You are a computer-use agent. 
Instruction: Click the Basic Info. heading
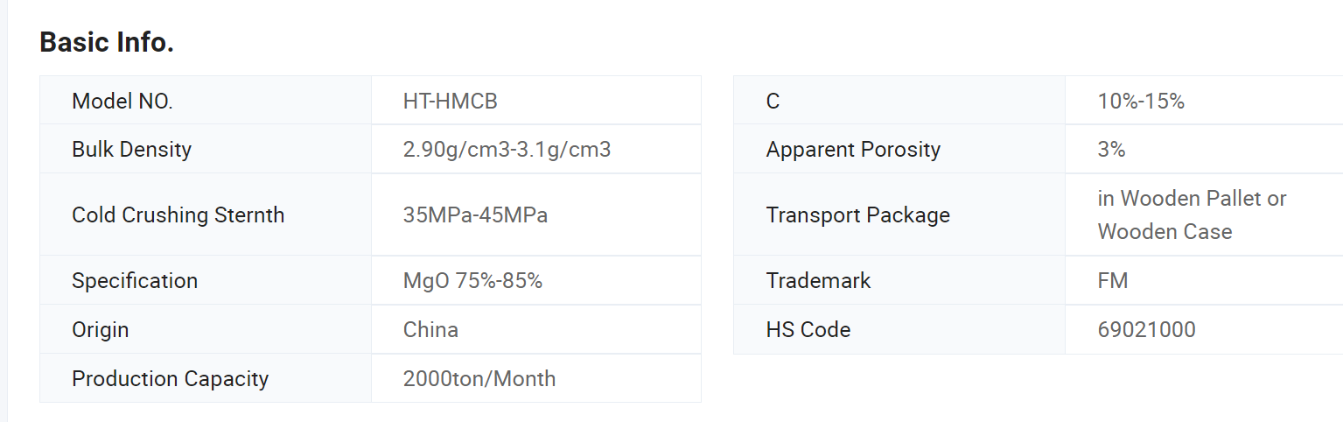(107, 42)
